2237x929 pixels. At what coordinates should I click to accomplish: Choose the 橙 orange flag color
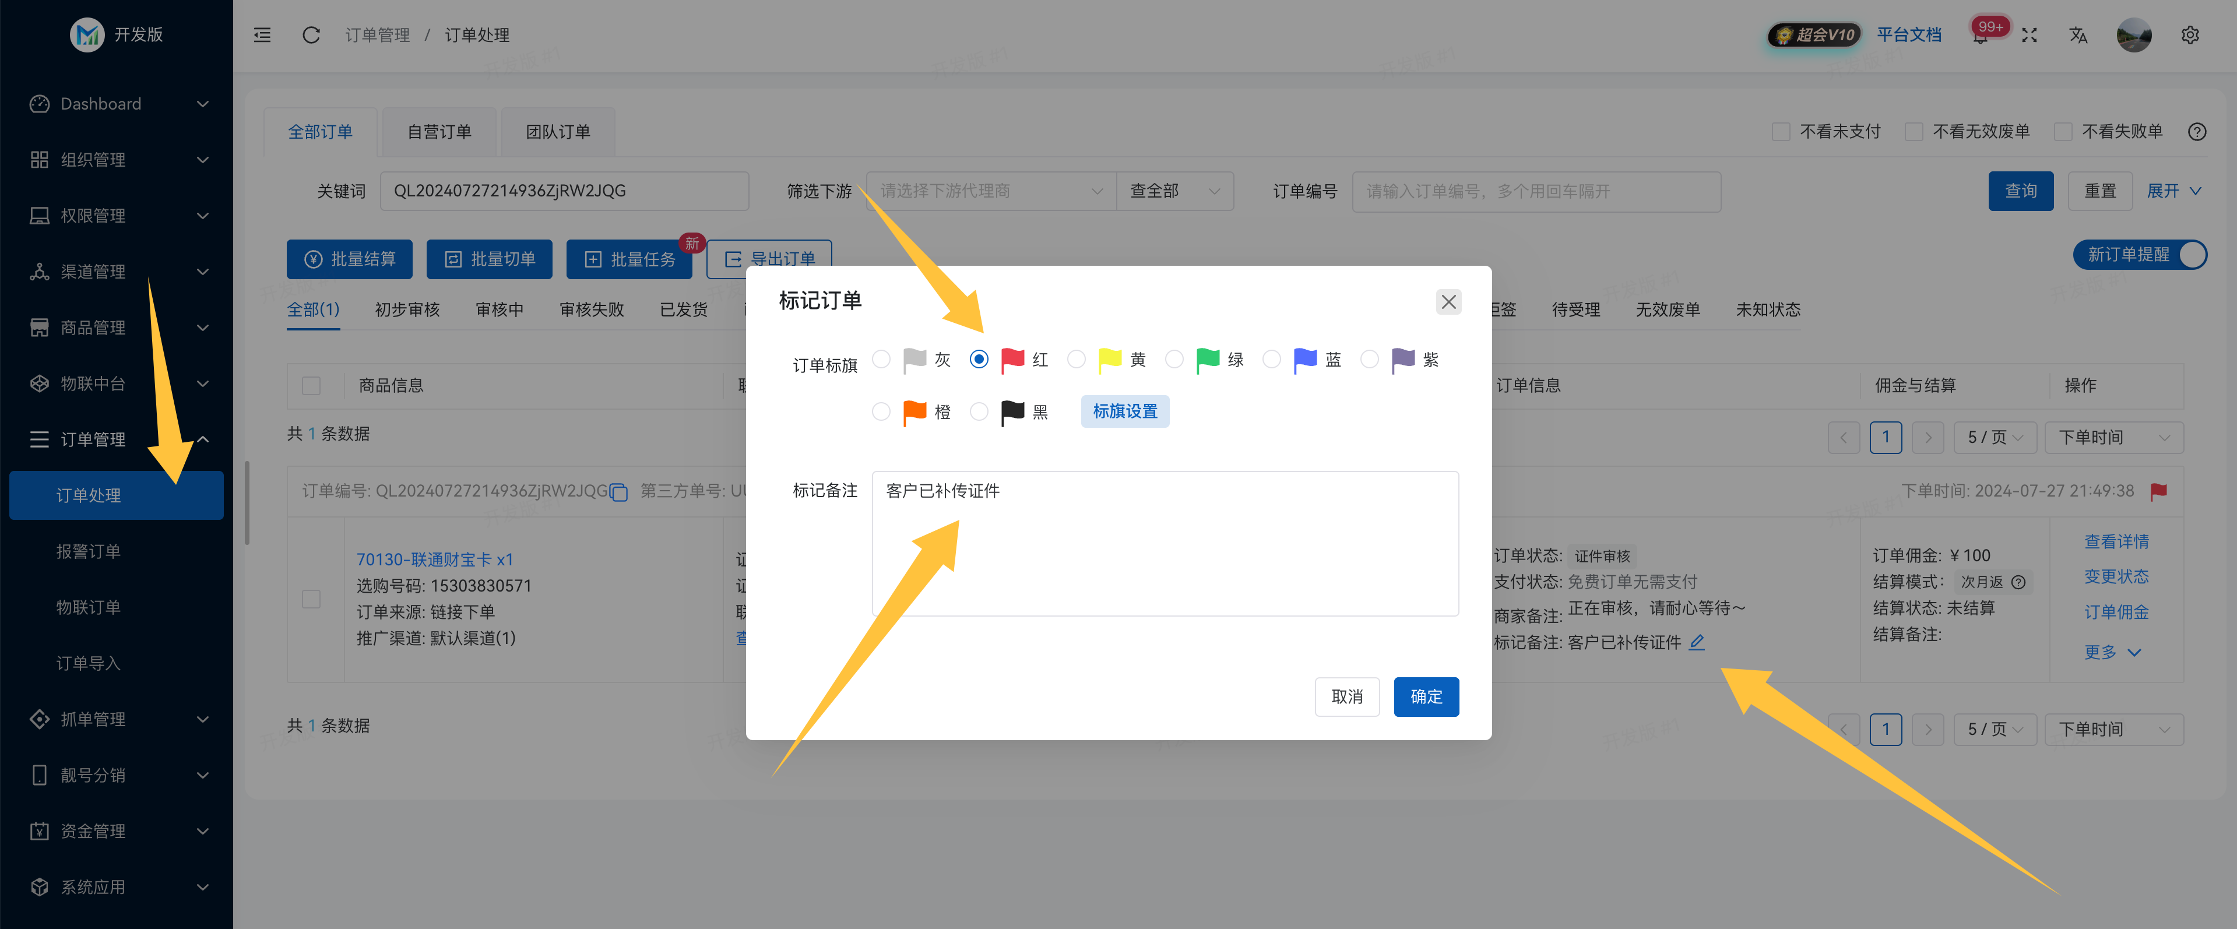pyautogui.click(x=881, y=411)
